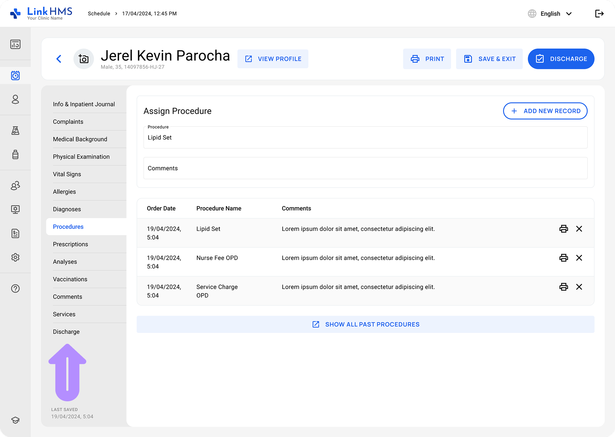The width and height of the screenshot is (615, 437).
Task: Click the logout icon in top bar
Action: coord(599,13)
